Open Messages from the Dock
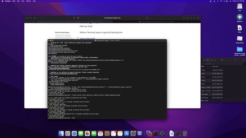 81,133
